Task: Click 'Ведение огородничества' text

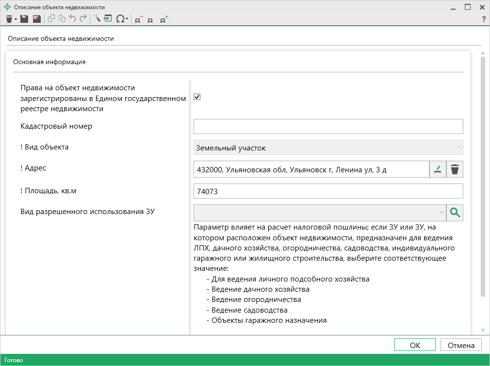Action: click(256, 299)
